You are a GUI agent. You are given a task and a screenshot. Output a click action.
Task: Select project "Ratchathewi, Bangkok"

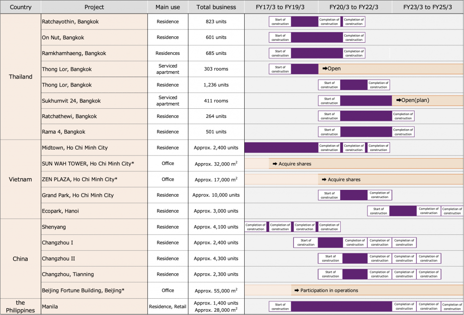coord(69,116)
